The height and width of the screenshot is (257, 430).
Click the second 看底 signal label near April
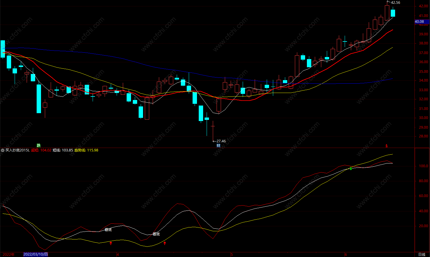(156, 234)
